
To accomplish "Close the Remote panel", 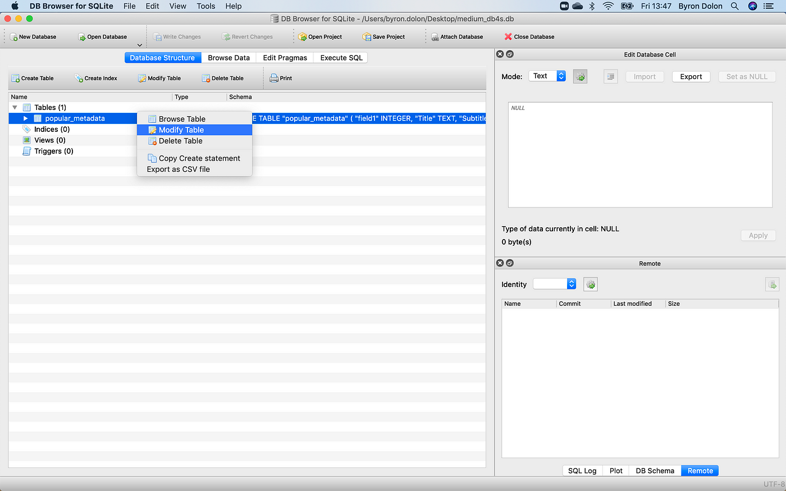I will 500,263.
